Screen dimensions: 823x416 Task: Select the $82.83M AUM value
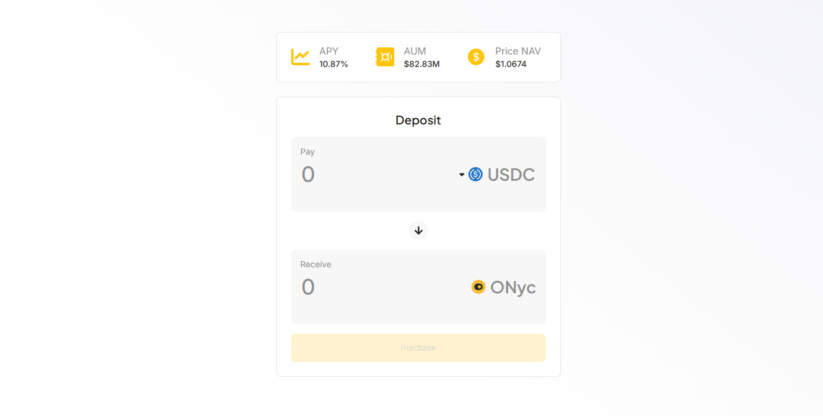[422, 64]
